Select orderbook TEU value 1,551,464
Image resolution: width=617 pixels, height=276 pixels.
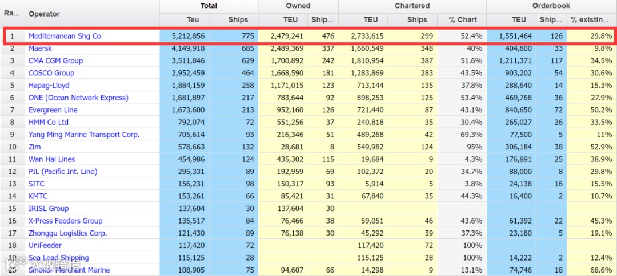[x=515, y=36]
